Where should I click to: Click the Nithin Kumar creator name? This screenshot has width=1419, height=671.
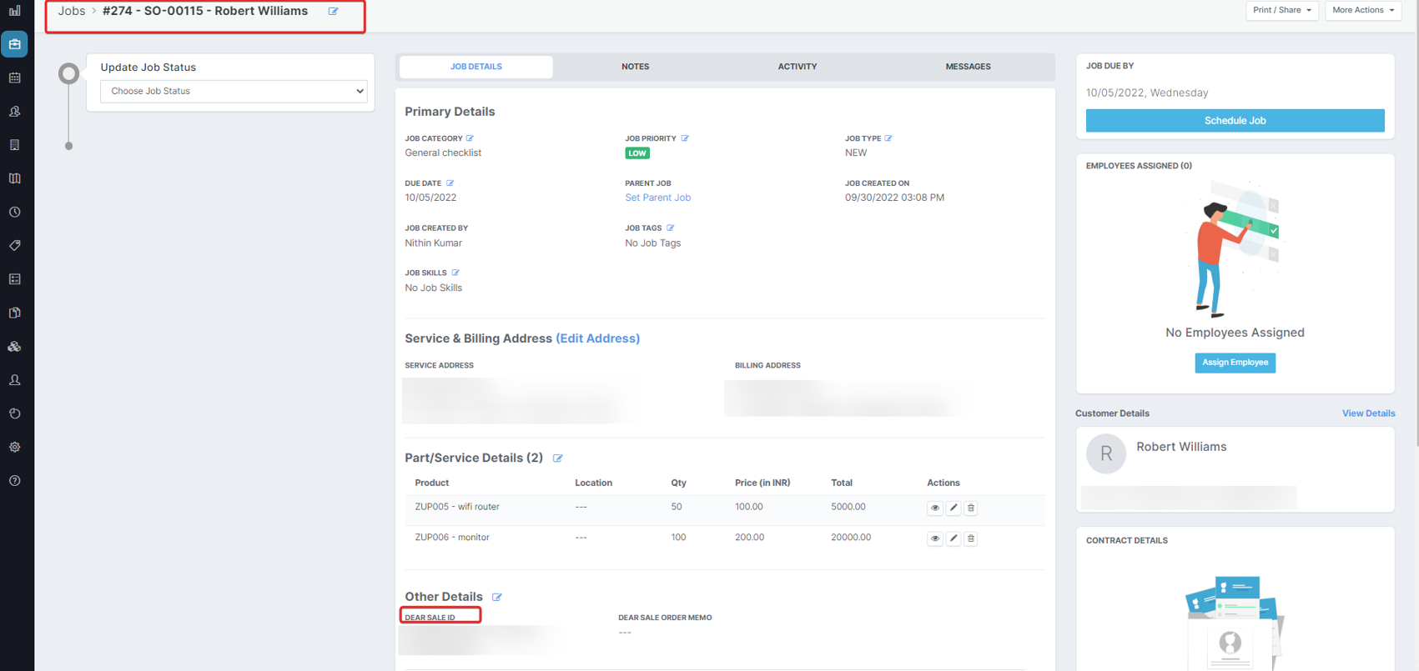(x=433, y=243)
